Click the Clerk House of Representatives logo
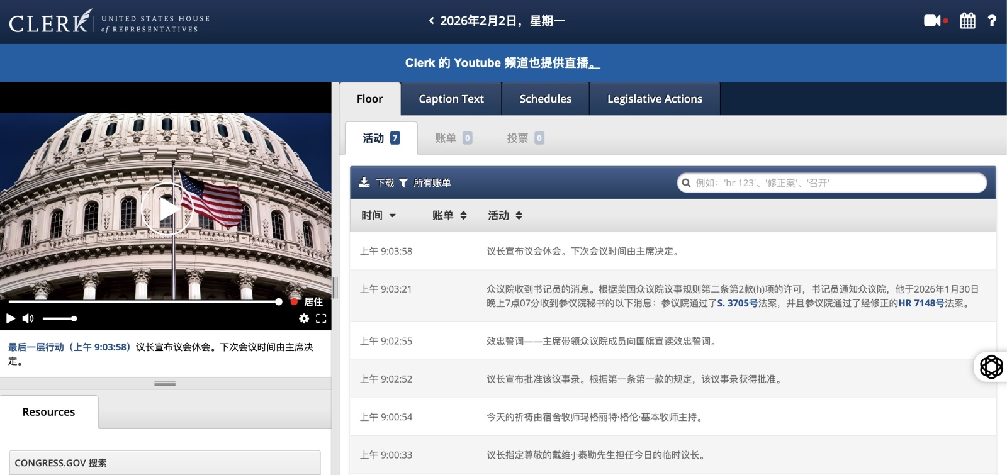Screen dimensions: 1007x475 point(110,21)
